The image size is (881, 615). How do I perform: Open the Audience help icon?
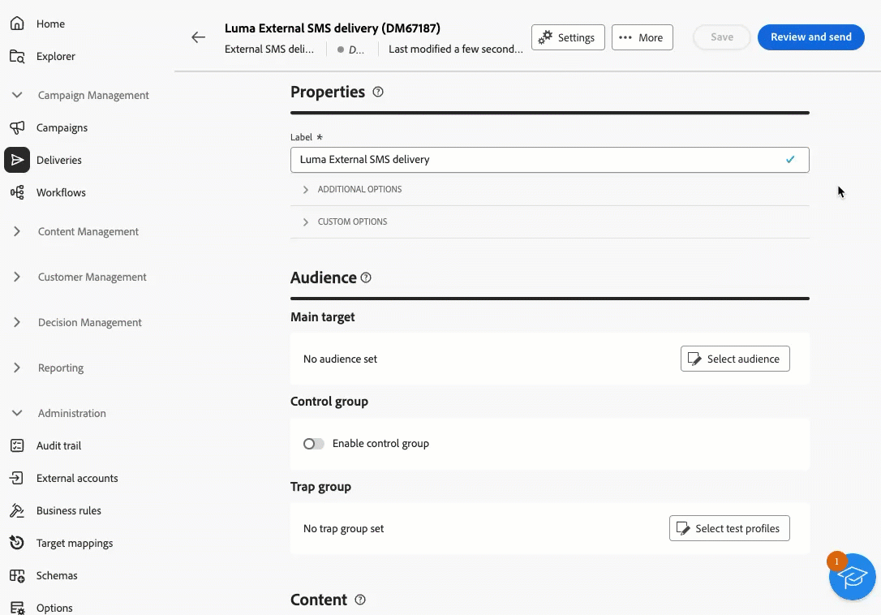pyautogui.click(x=366, y=277)
